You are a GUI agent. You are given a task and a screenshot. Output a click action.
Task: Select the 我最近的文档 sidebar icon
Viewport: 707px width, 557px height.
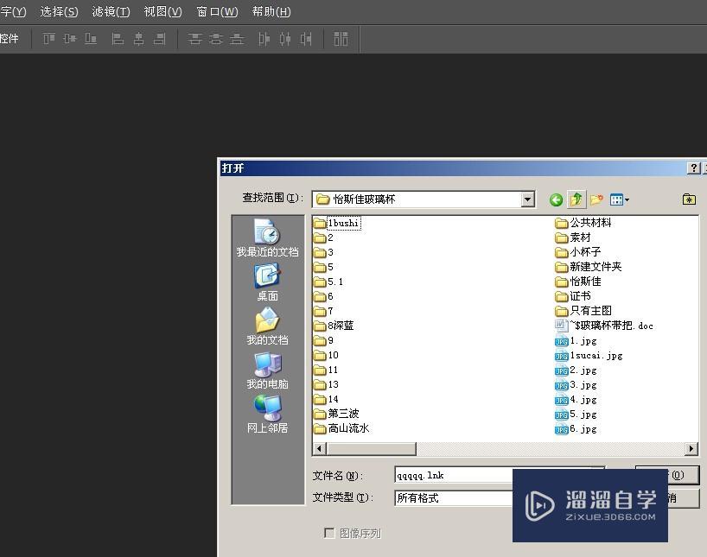click(x=267, y=235)
